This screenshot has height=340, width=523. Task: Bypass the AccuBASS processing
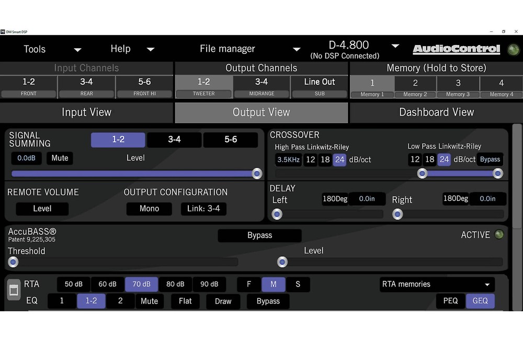[x=259, y=235]
